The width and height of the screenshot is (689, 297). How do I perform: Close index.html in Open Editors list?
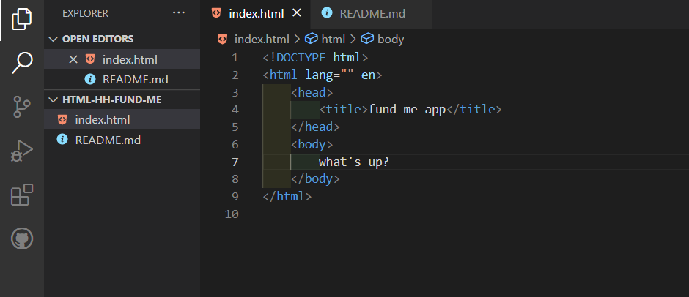[x=73, y=59]
